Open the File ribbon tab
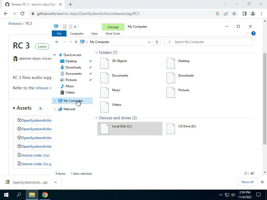 (59, 34)
